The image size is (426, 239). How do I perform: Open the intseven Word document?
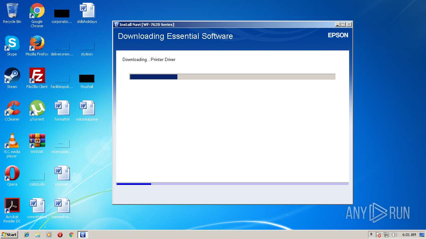click(62, 176)
